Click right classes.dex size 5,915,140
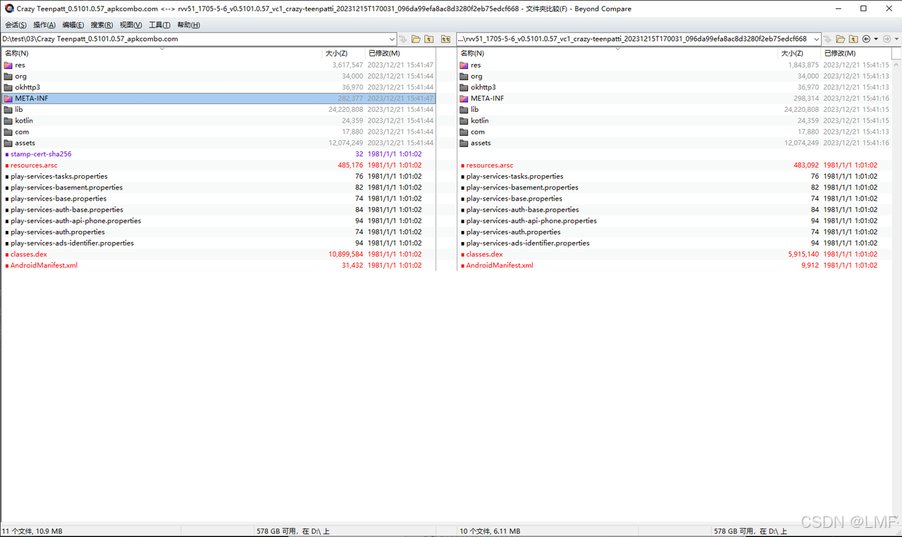902x537 pixels. click(x=803, y=254)
